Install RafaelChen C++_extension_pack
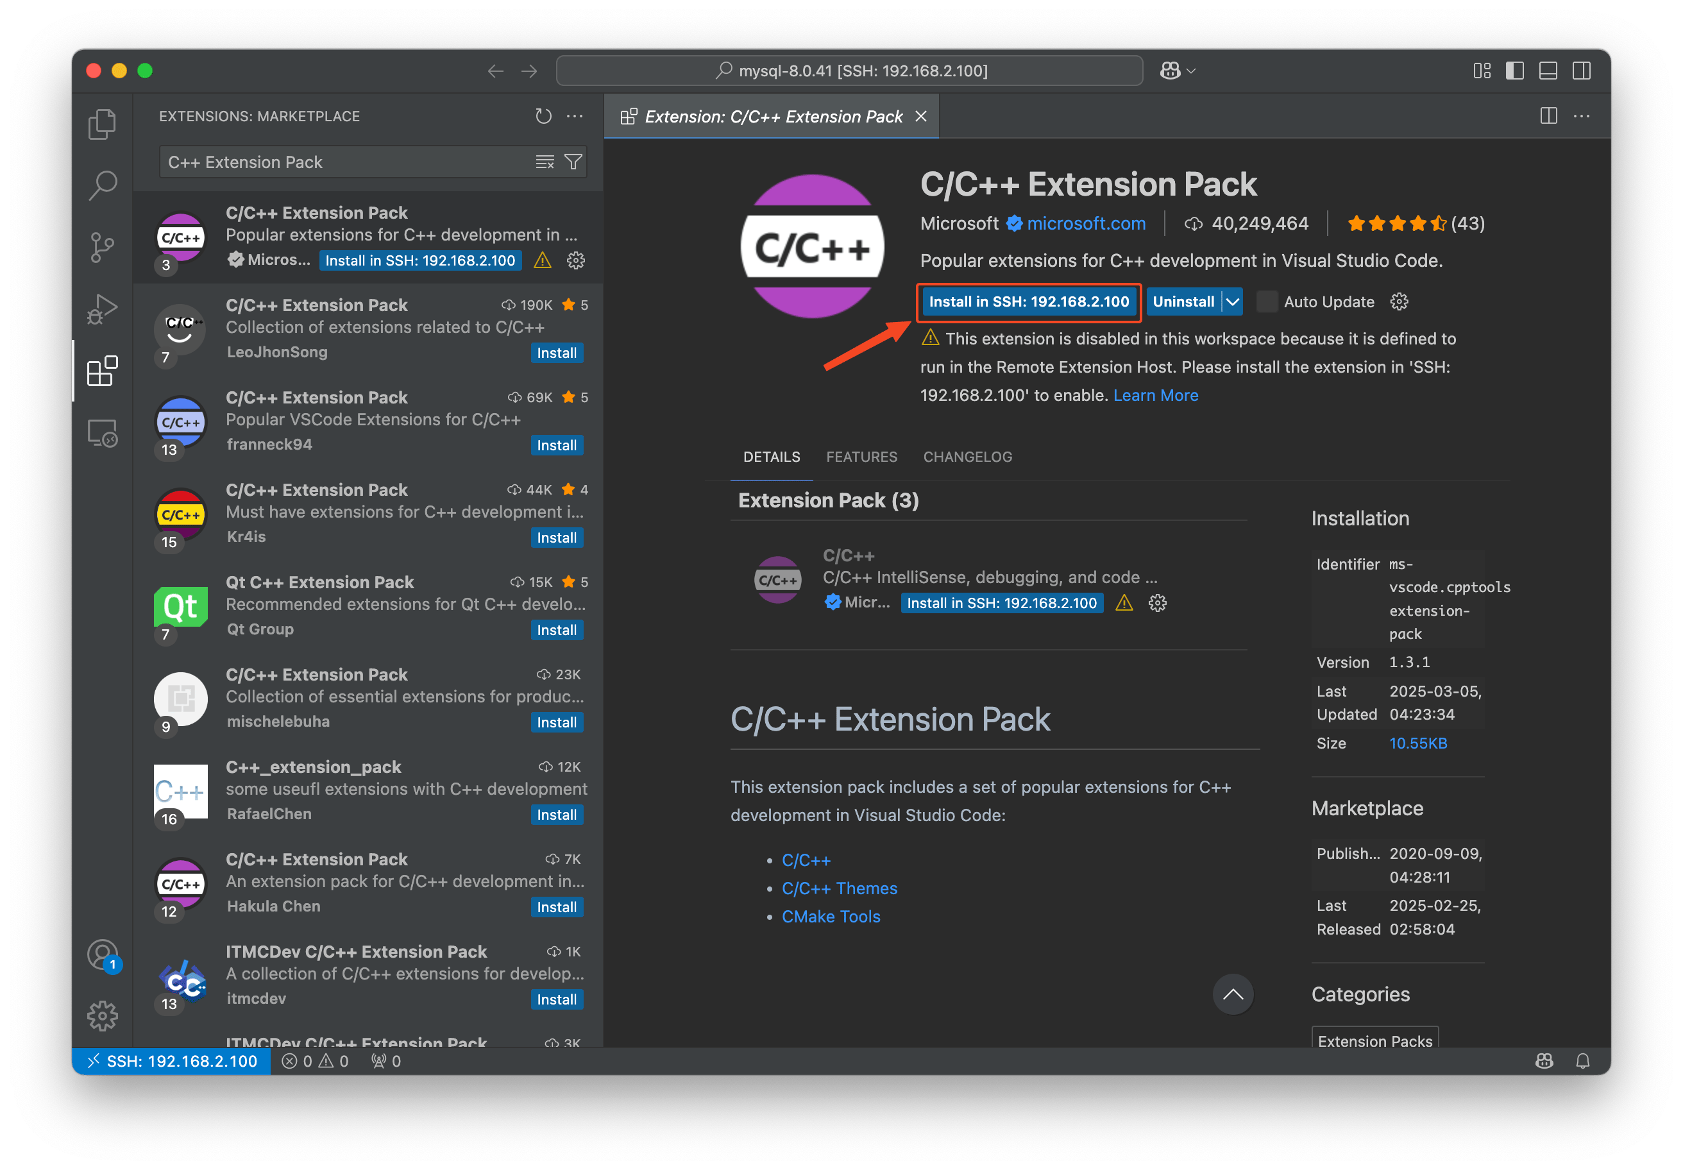This screenshot has width=1683, height=1170. tap(556, 815)
